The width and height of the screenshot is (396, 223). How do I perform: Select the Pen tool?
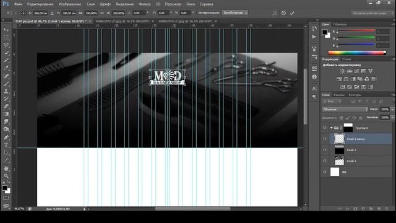point(6,138)
